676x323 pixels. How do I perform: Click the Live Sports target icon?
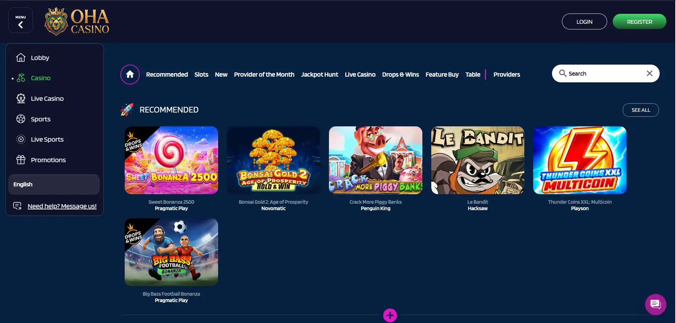pos(21,139)
